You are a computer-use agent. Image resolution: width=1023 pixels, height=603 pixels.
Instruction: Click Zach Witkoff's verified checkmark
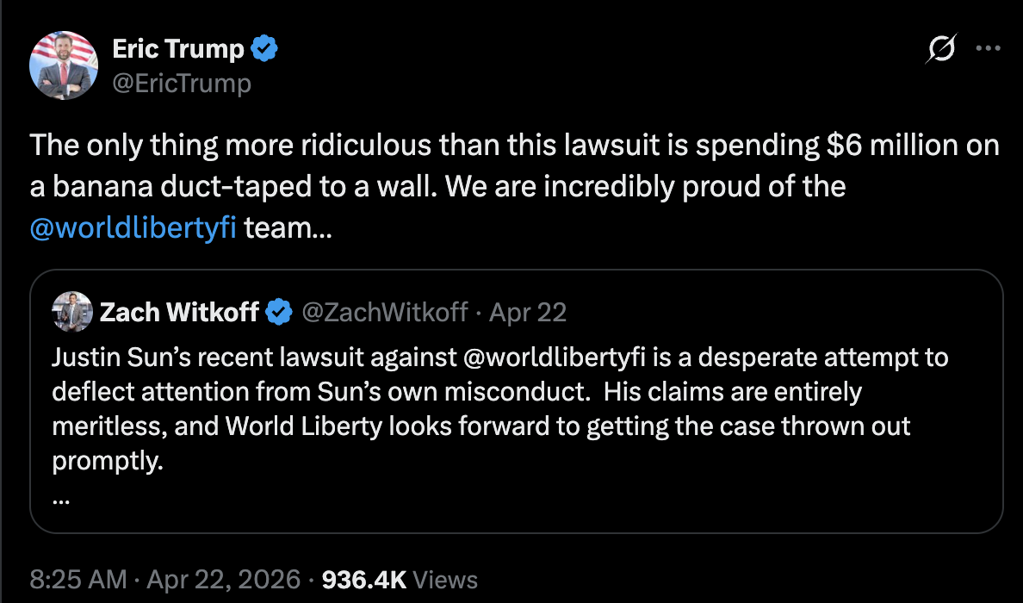(279, 312)
